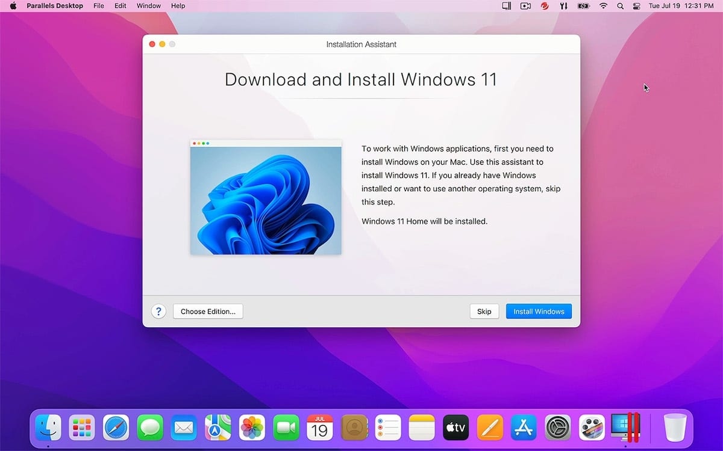Open Wi-Fi status menu
The height and width of the screenshot is (451, 723).
[x=603, y=6]
